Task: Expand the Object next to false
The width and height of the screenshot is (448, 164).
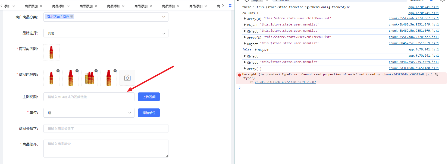Action: click(256, 50)
